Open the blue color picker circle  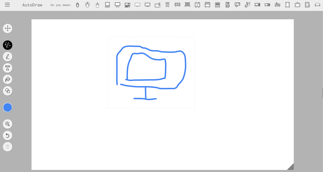(8, 107)
